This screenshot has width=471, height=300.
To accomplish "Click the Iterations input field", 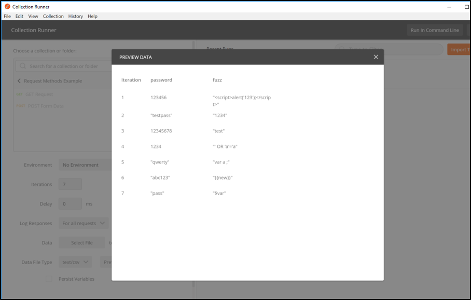I will [x=70, y=184].
